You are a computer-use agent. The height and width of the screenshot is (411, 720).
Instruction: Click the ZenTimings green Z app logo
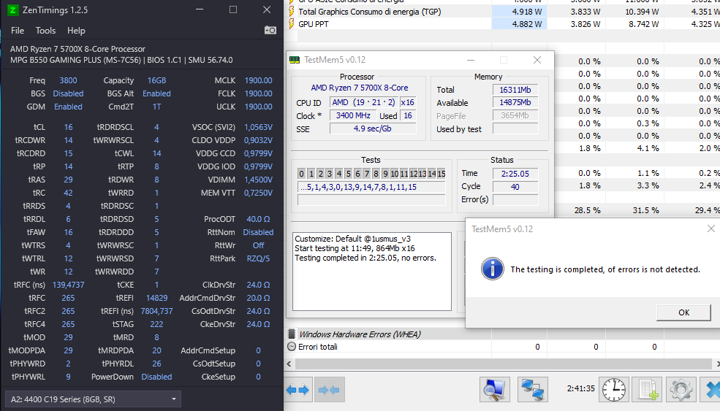point(13,9)
